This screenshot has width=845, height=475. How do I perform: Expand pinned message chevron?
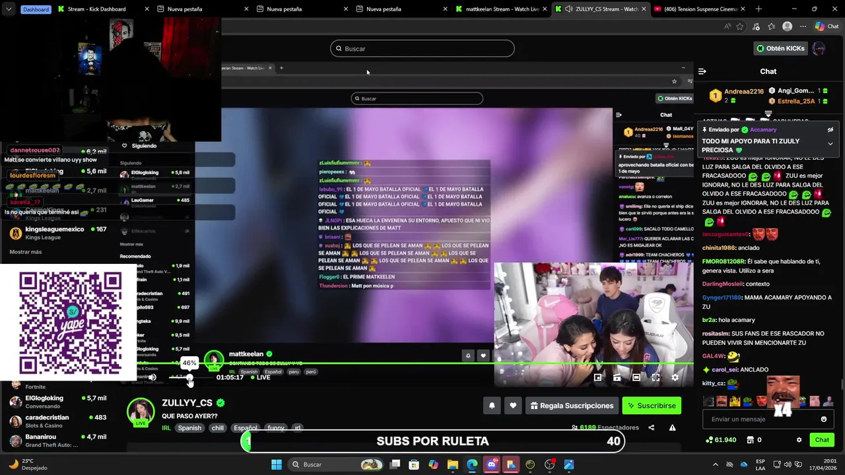click(x=830, y=144)
